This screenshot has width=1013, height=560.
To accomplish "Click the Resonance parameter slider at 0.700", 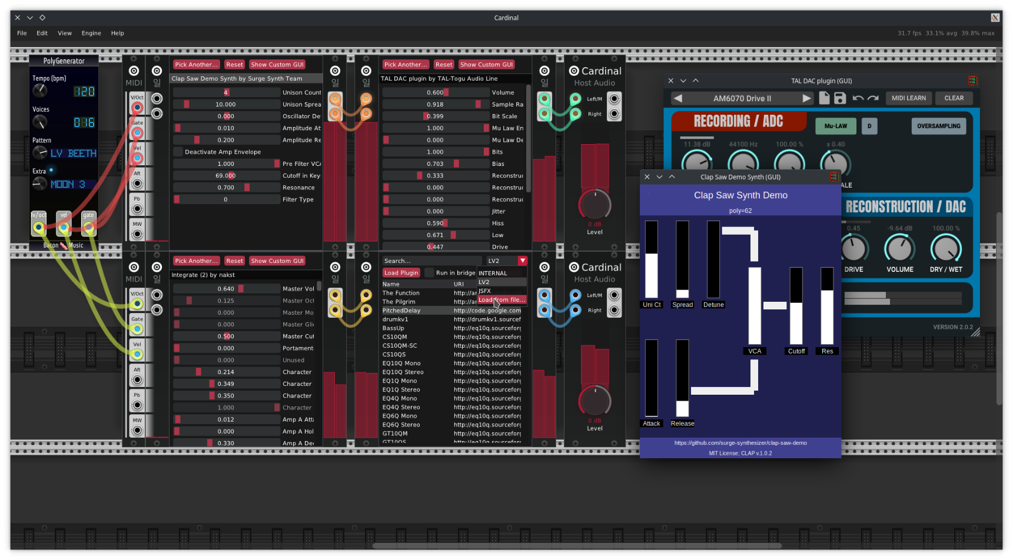I will tap(227, 188).
